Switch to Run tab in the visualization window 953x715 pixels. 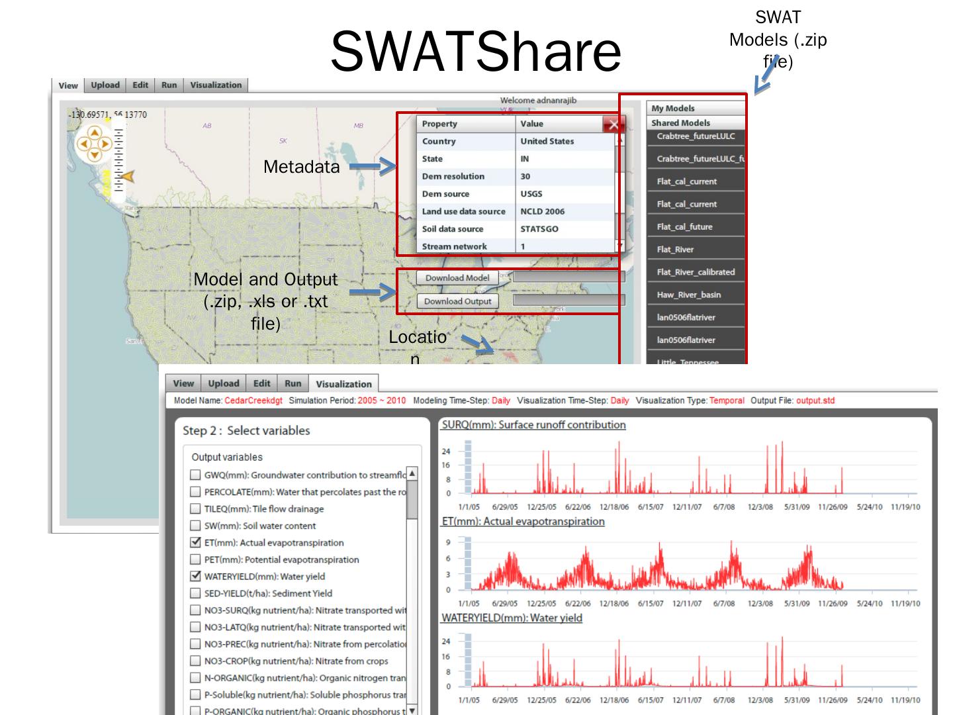[x=293, y=383]
